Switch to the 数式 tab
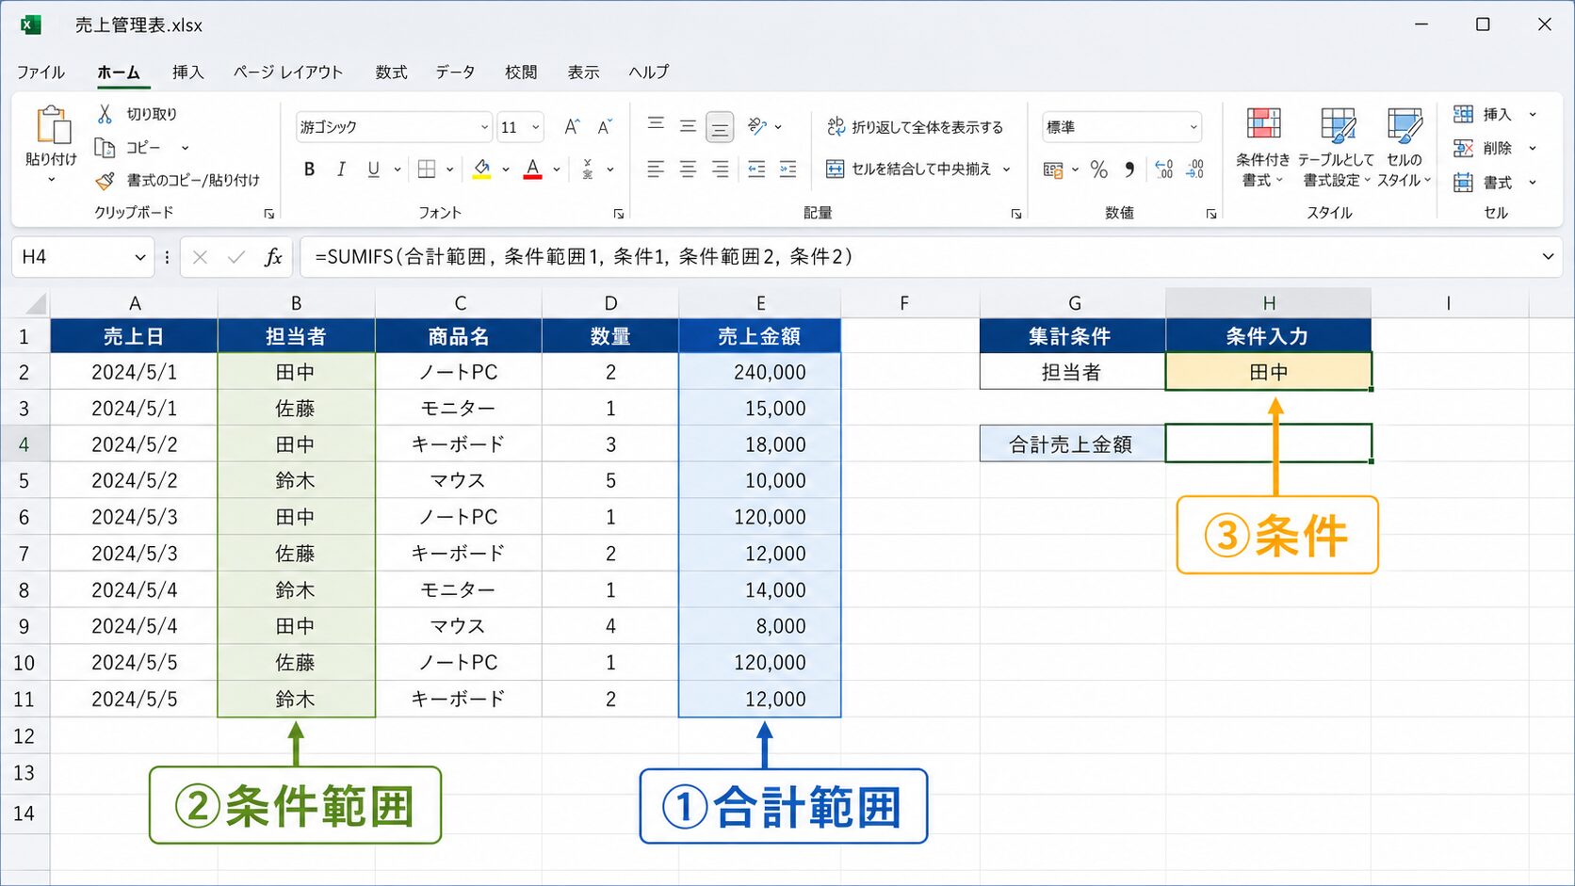 click(x=391, y=72)
